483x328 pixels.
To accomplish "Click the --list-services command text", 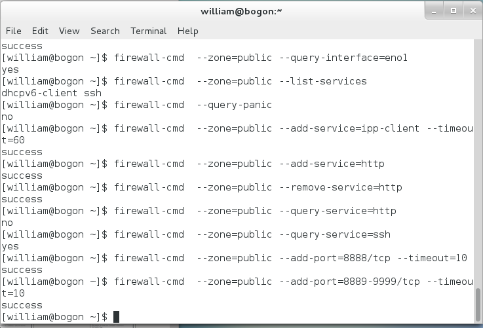I will point(323,81).
